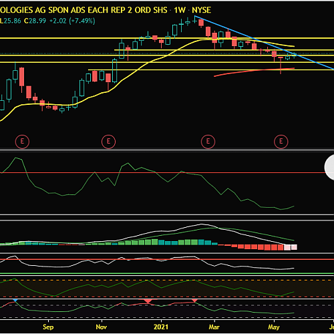Image resolution: width=334 pixels, height=334 pixels.
Task: Click the 1W interval label in chart title
Action: (180, 10)
